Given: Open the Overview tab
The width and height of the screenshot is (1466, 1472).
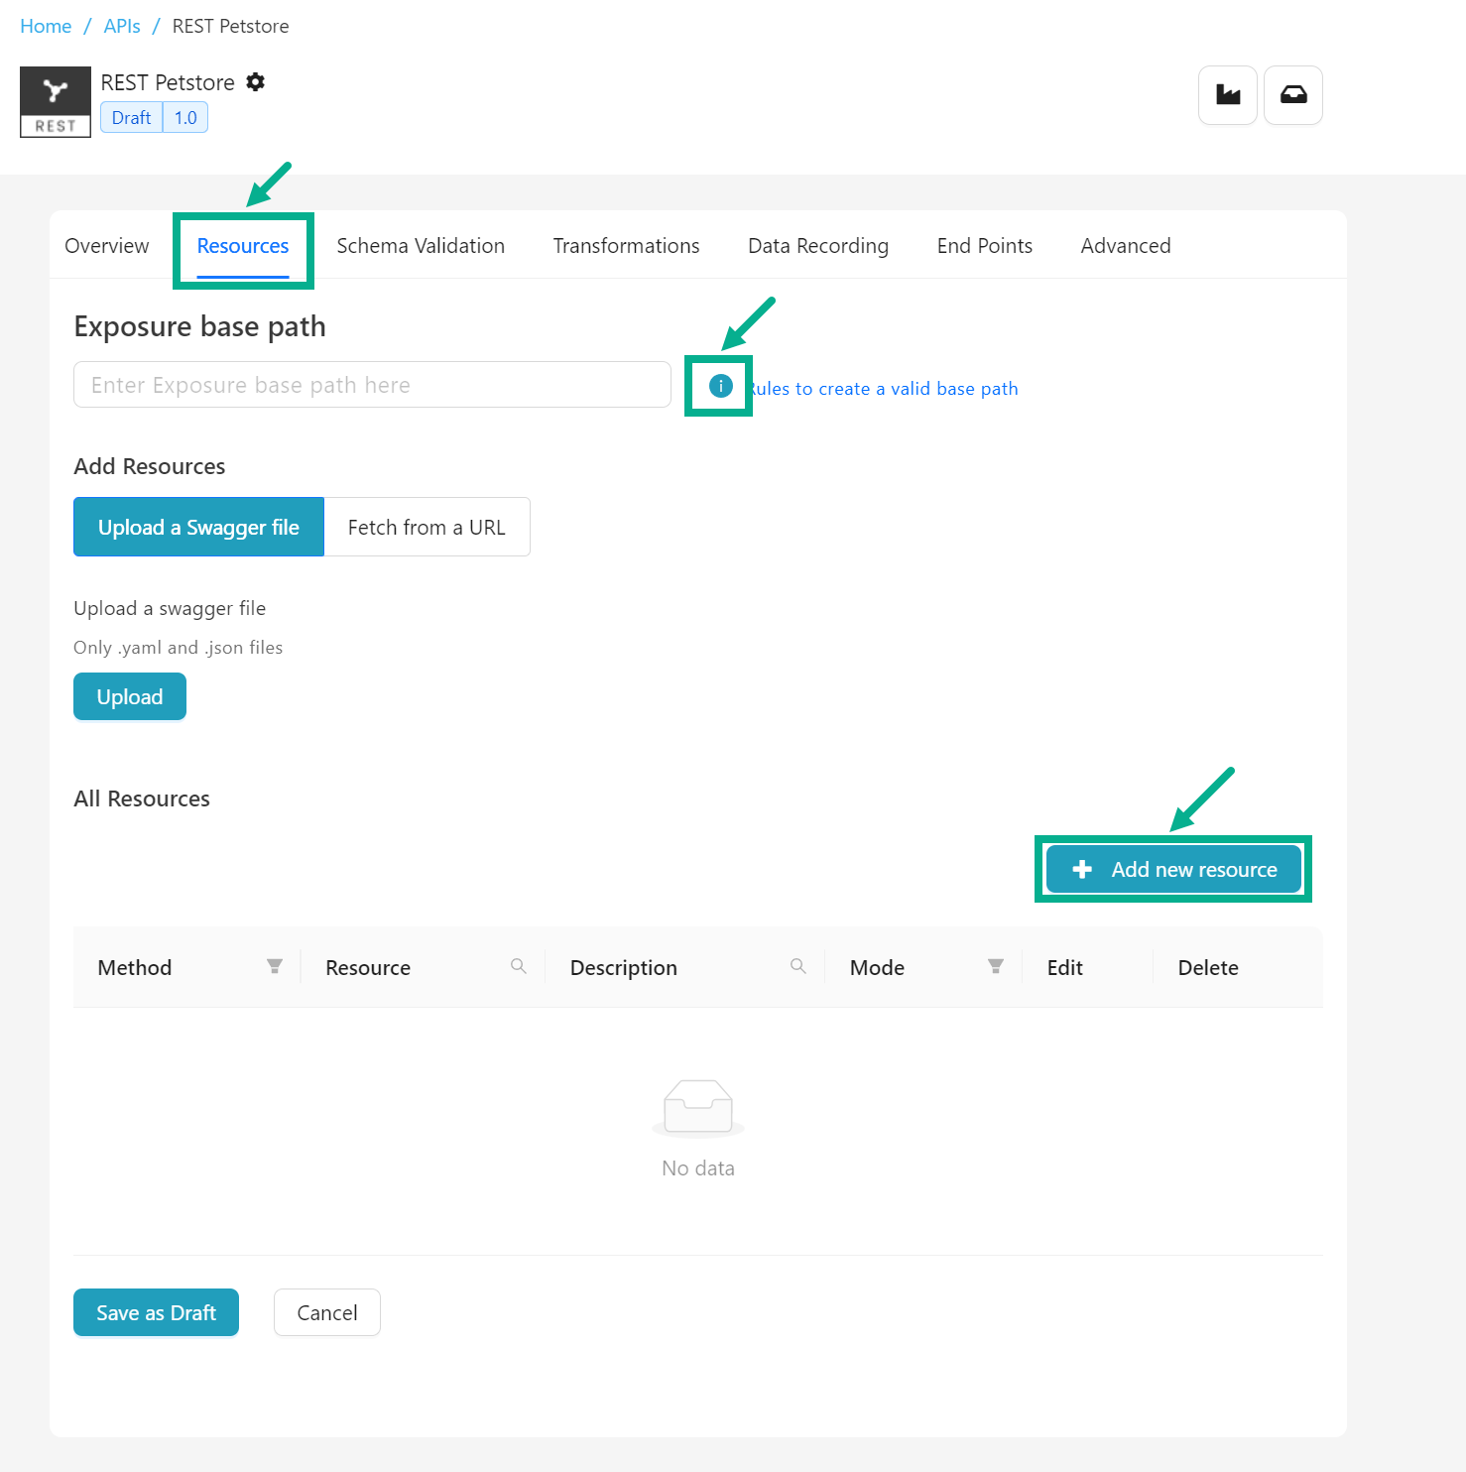Looking at the screenshot, I should point(107,246).
